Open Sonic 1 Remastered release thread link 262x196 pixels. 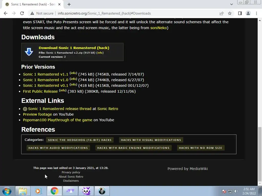coord(60,109)
